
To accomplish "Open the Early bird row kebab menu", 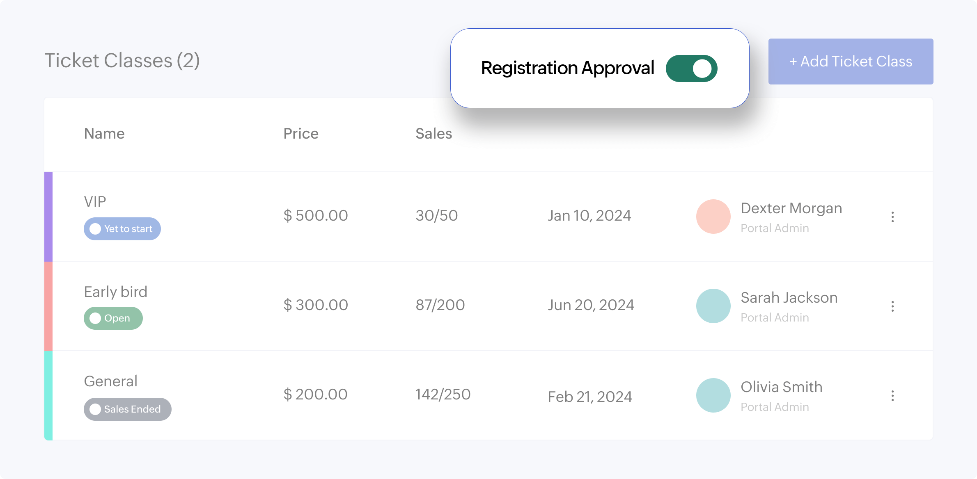I will tap(892, 306).
